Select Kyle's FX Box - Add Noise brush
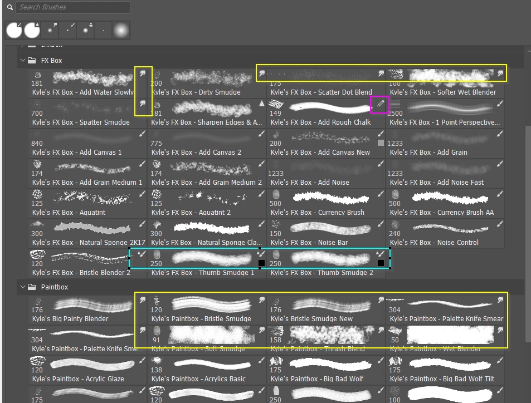This screenshot has height=403, width=531. point(326,174)
